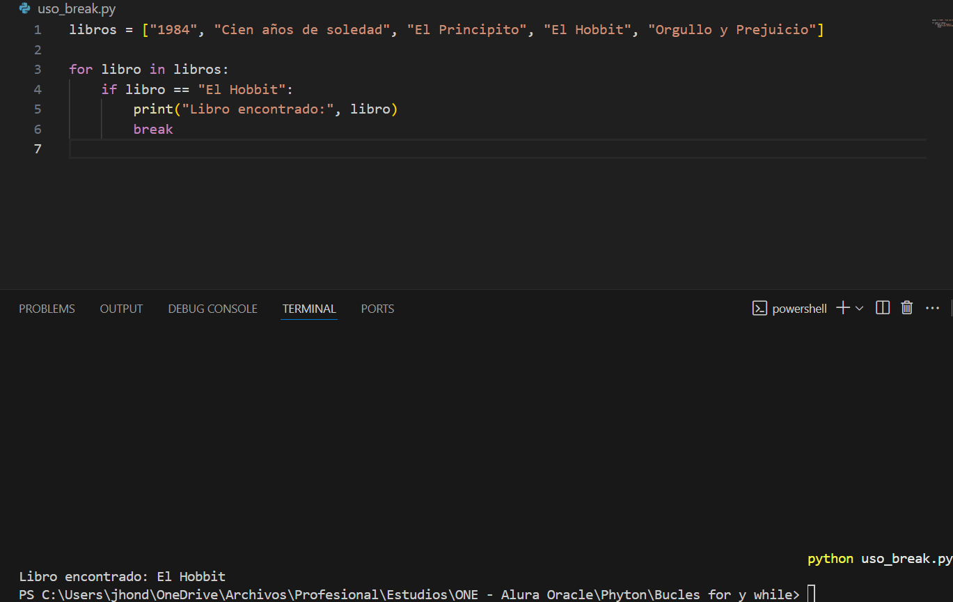Kill the terminal with the trash icon
Viewport: 953px width, 602px height.
click(x=906, y=308)
